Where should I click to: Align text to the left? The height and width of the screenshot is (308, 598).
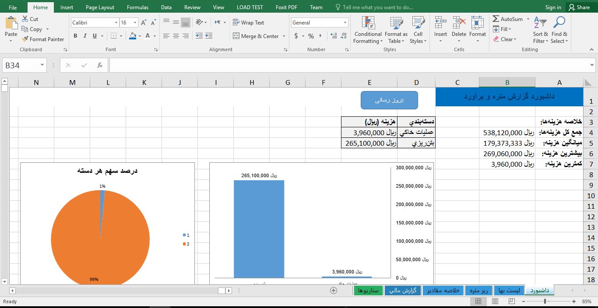[x=166, y=36]
